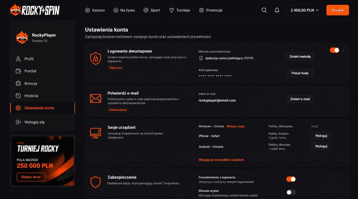Image resolution: width=358 pixels, height=199 pixels.
Task: Click the rockyplayer@email.com address
Action: (x=217, y=100)
